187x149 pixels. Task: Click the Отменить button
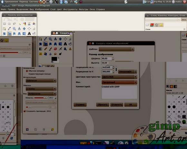(117, 105)
